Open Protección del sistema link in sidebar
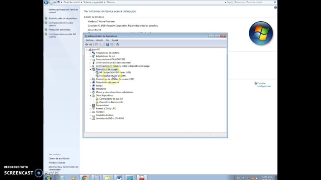321x180 pixels. coord(59,30)
